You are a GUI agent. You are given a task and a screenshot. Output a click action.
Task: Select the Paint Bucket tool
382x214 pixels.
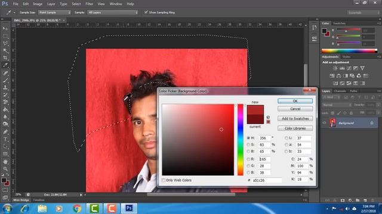tap(5, 109)
